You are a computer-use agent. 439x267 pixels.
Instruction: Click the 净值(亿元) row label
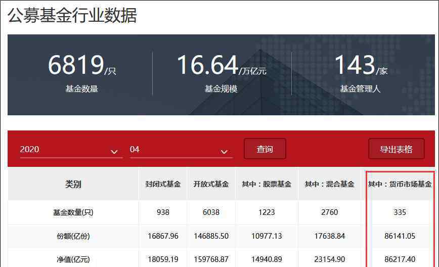point(73,259)
